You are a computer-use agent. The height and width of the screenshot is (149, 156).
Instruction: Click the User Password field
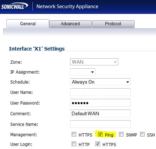click(100, 103)
